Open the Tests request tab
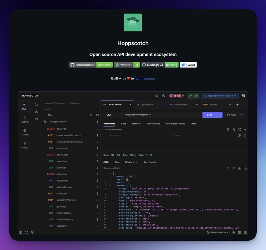The height and width of the screenshot is (250, 266). click(193, 124)
